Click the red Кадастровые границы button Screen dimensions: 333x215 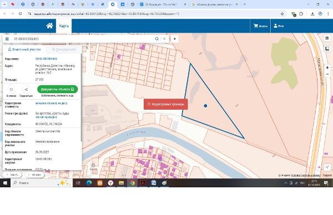[x=165, y=104]
